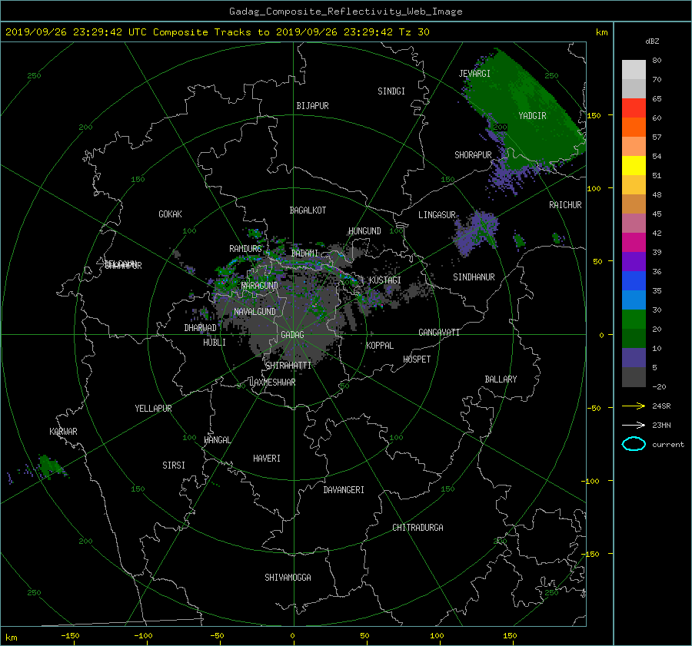Click the green radar echo near KARWAR

(49, 466)
